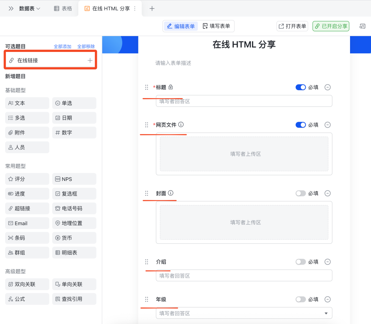Switch to 填写表单 mode

tap(216, 26)
